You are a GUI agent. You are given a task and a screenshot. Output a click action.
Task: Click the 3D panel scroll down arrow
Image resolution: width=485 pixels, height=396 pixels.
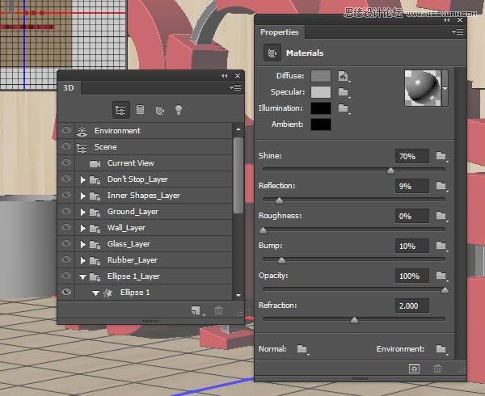click(238, 295)
